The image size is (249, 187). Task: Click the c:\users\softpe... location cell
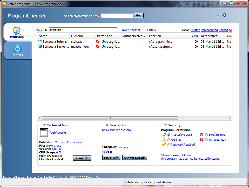(160, 47)
